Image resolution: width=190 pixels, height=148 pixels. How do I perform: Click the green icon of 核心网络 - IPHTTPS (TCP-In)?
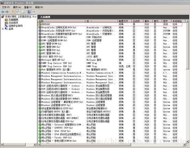pyautogui.click(x=40, y=128)
